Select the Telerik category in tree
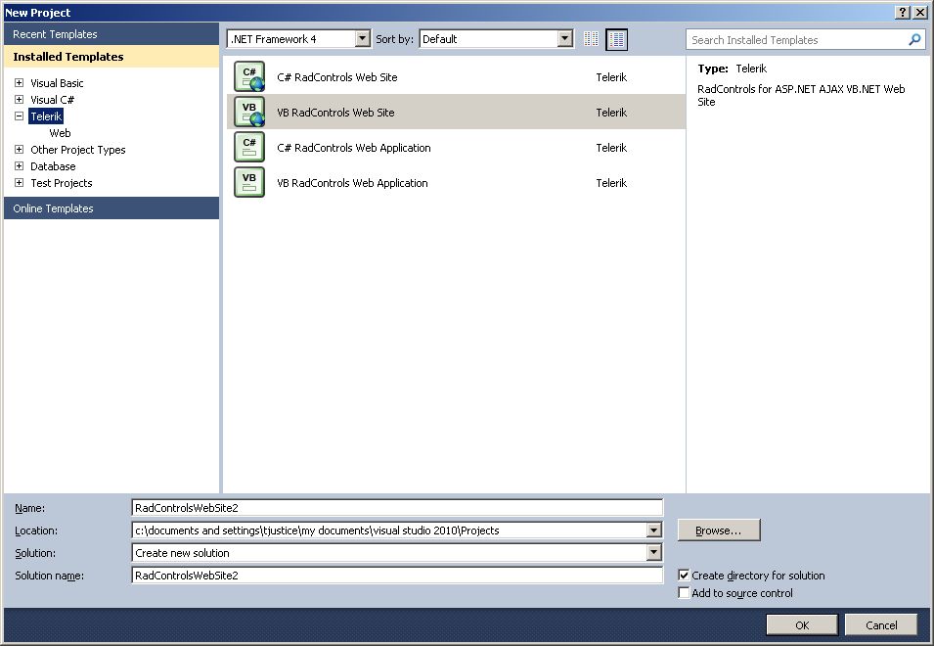Viewport: 934px width, 646px height. [46, 116]
